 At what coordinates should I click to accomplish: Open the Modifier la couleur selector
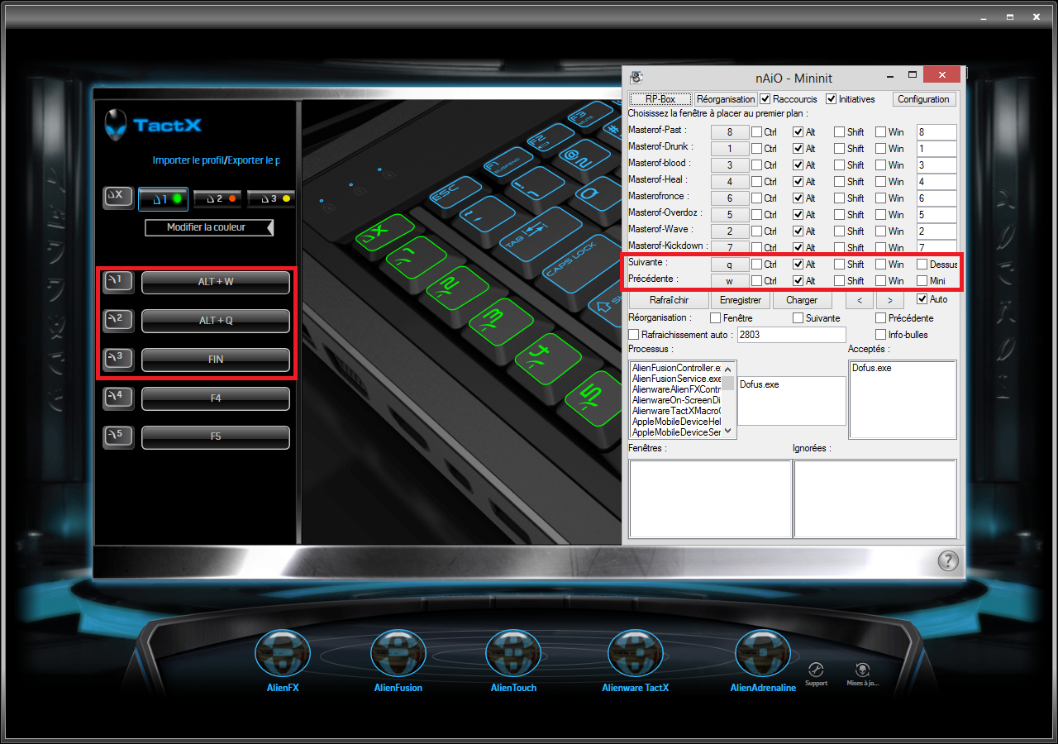tap(208, 227)
